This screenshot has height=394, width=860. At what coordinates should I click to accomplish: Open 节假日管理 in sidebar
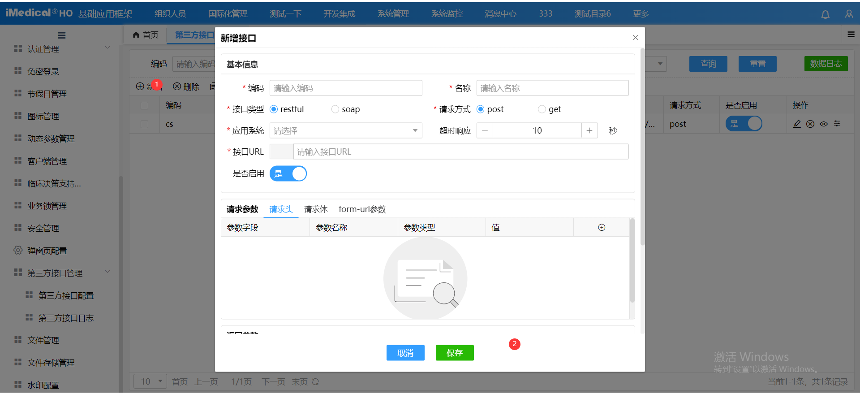pyautogui.click(x=47, y=94)
